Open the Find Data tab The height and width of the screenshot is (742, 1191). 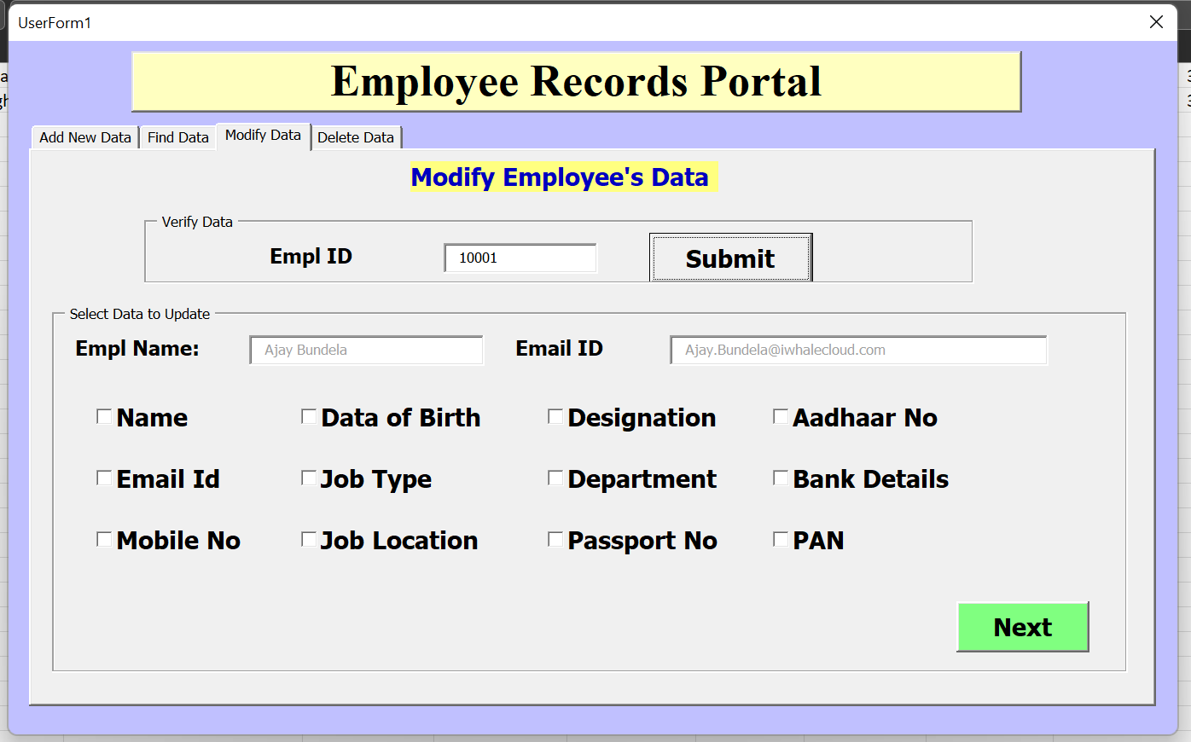coord(177,136)
